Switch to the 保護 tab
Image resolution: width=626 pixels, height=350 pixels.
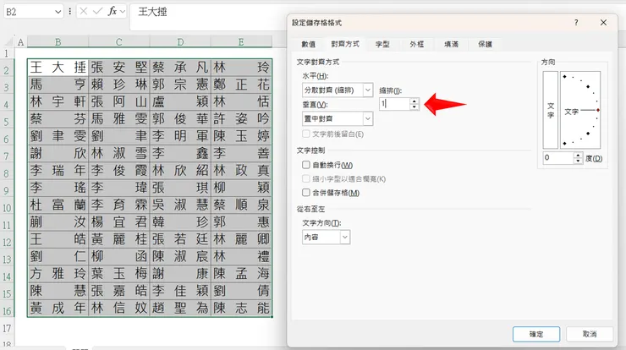click(485, 44)
